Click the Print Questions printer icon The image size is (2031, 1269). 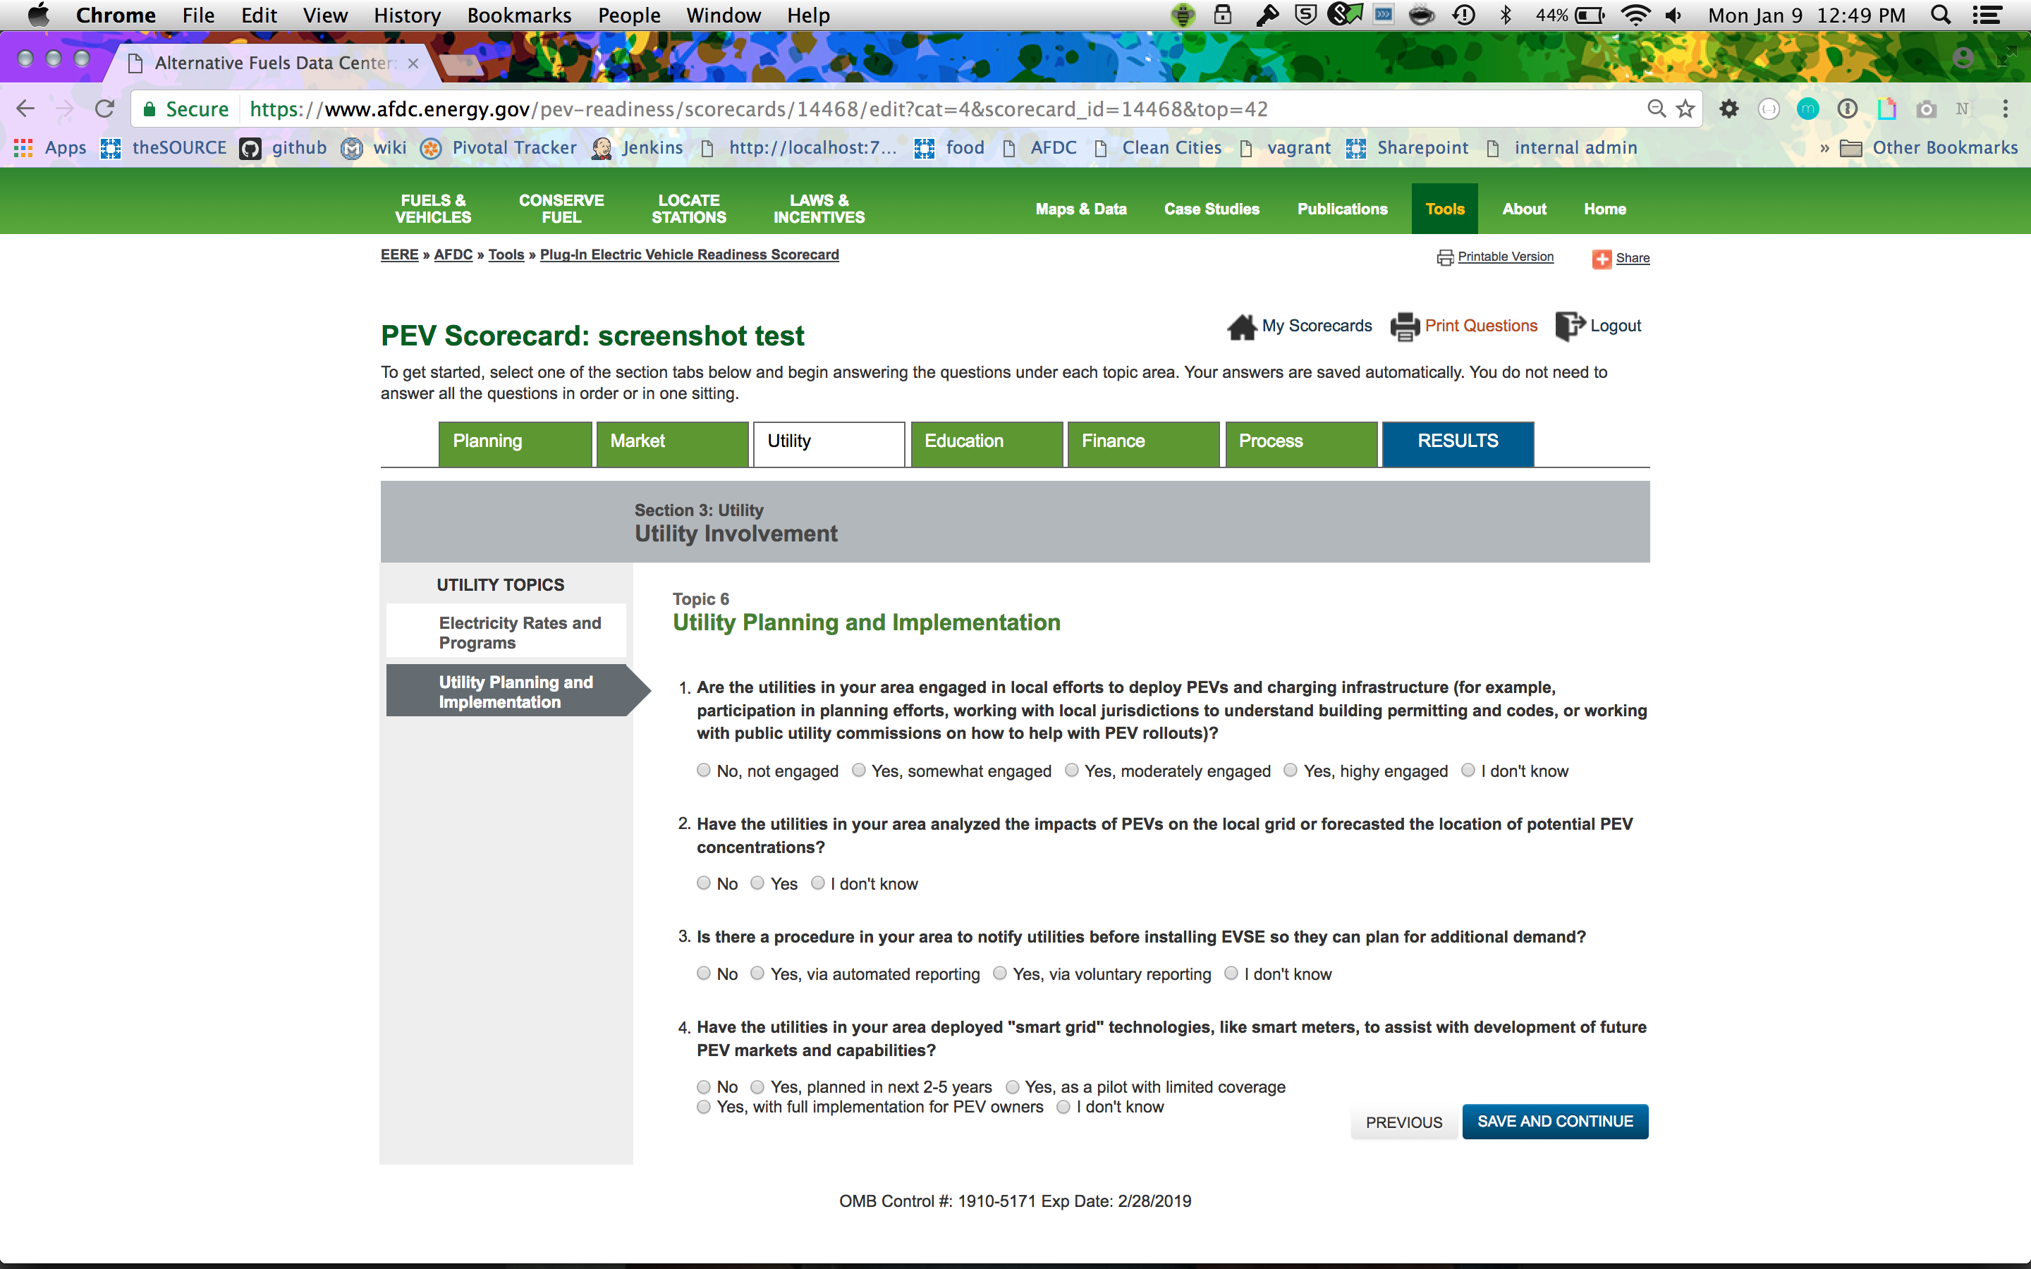[1404, 326]
